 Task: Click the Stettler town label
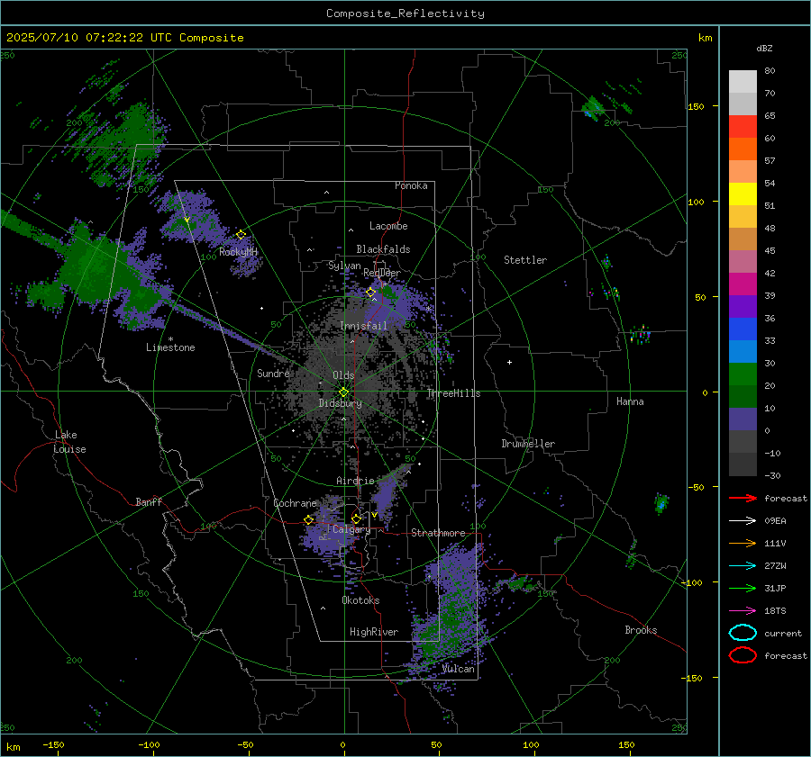click(x=525, y=260)
